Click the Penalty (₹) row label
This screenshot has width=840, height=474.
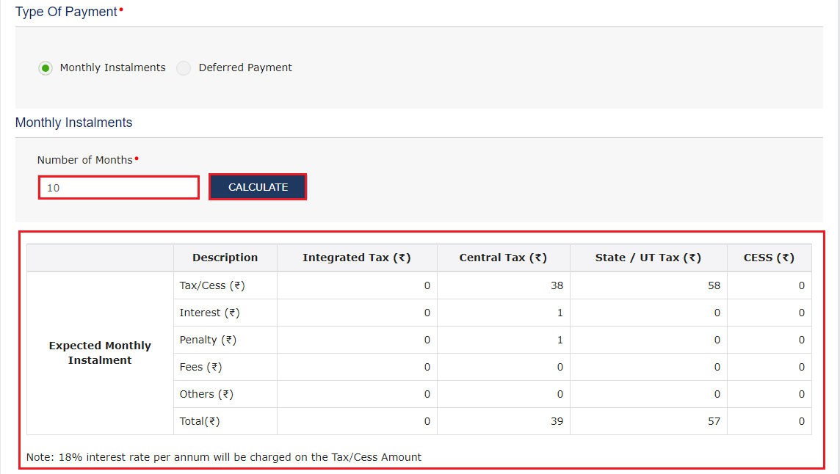(x=208, y=340)
